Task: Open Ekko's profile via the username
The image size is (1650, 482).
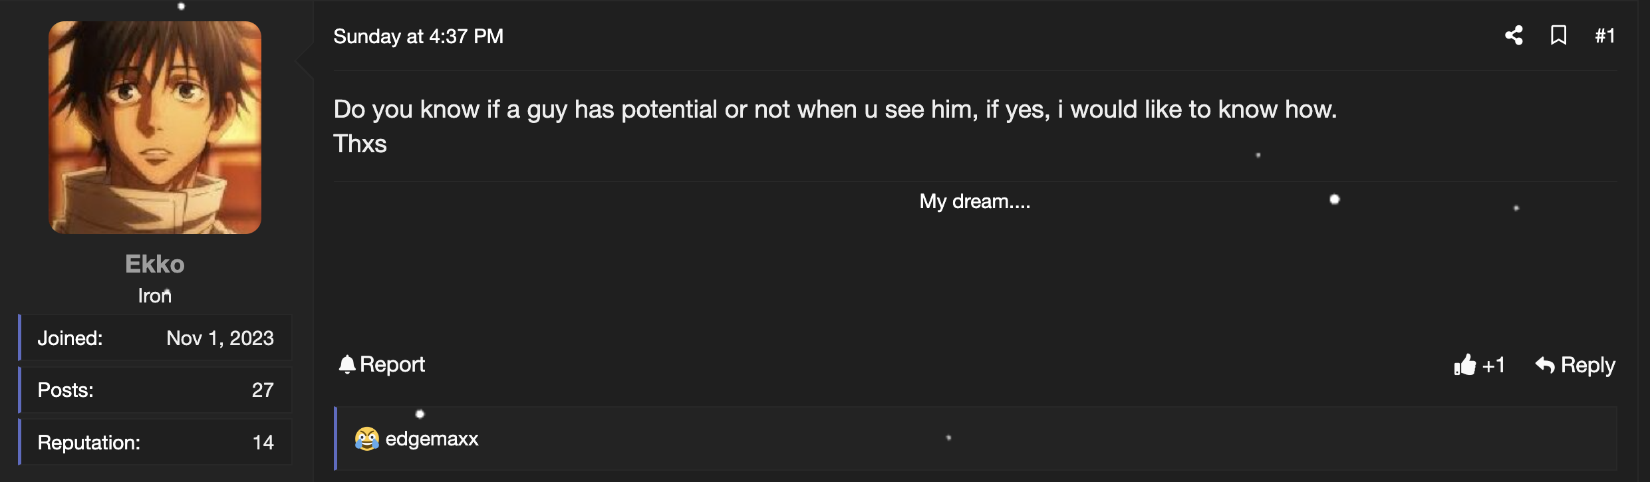Action: click(x=155, y=264)
